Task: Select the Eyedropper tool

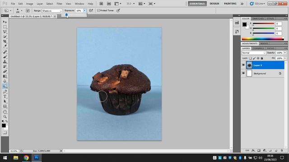Action: pyautogui.click(x=5, y=46)
